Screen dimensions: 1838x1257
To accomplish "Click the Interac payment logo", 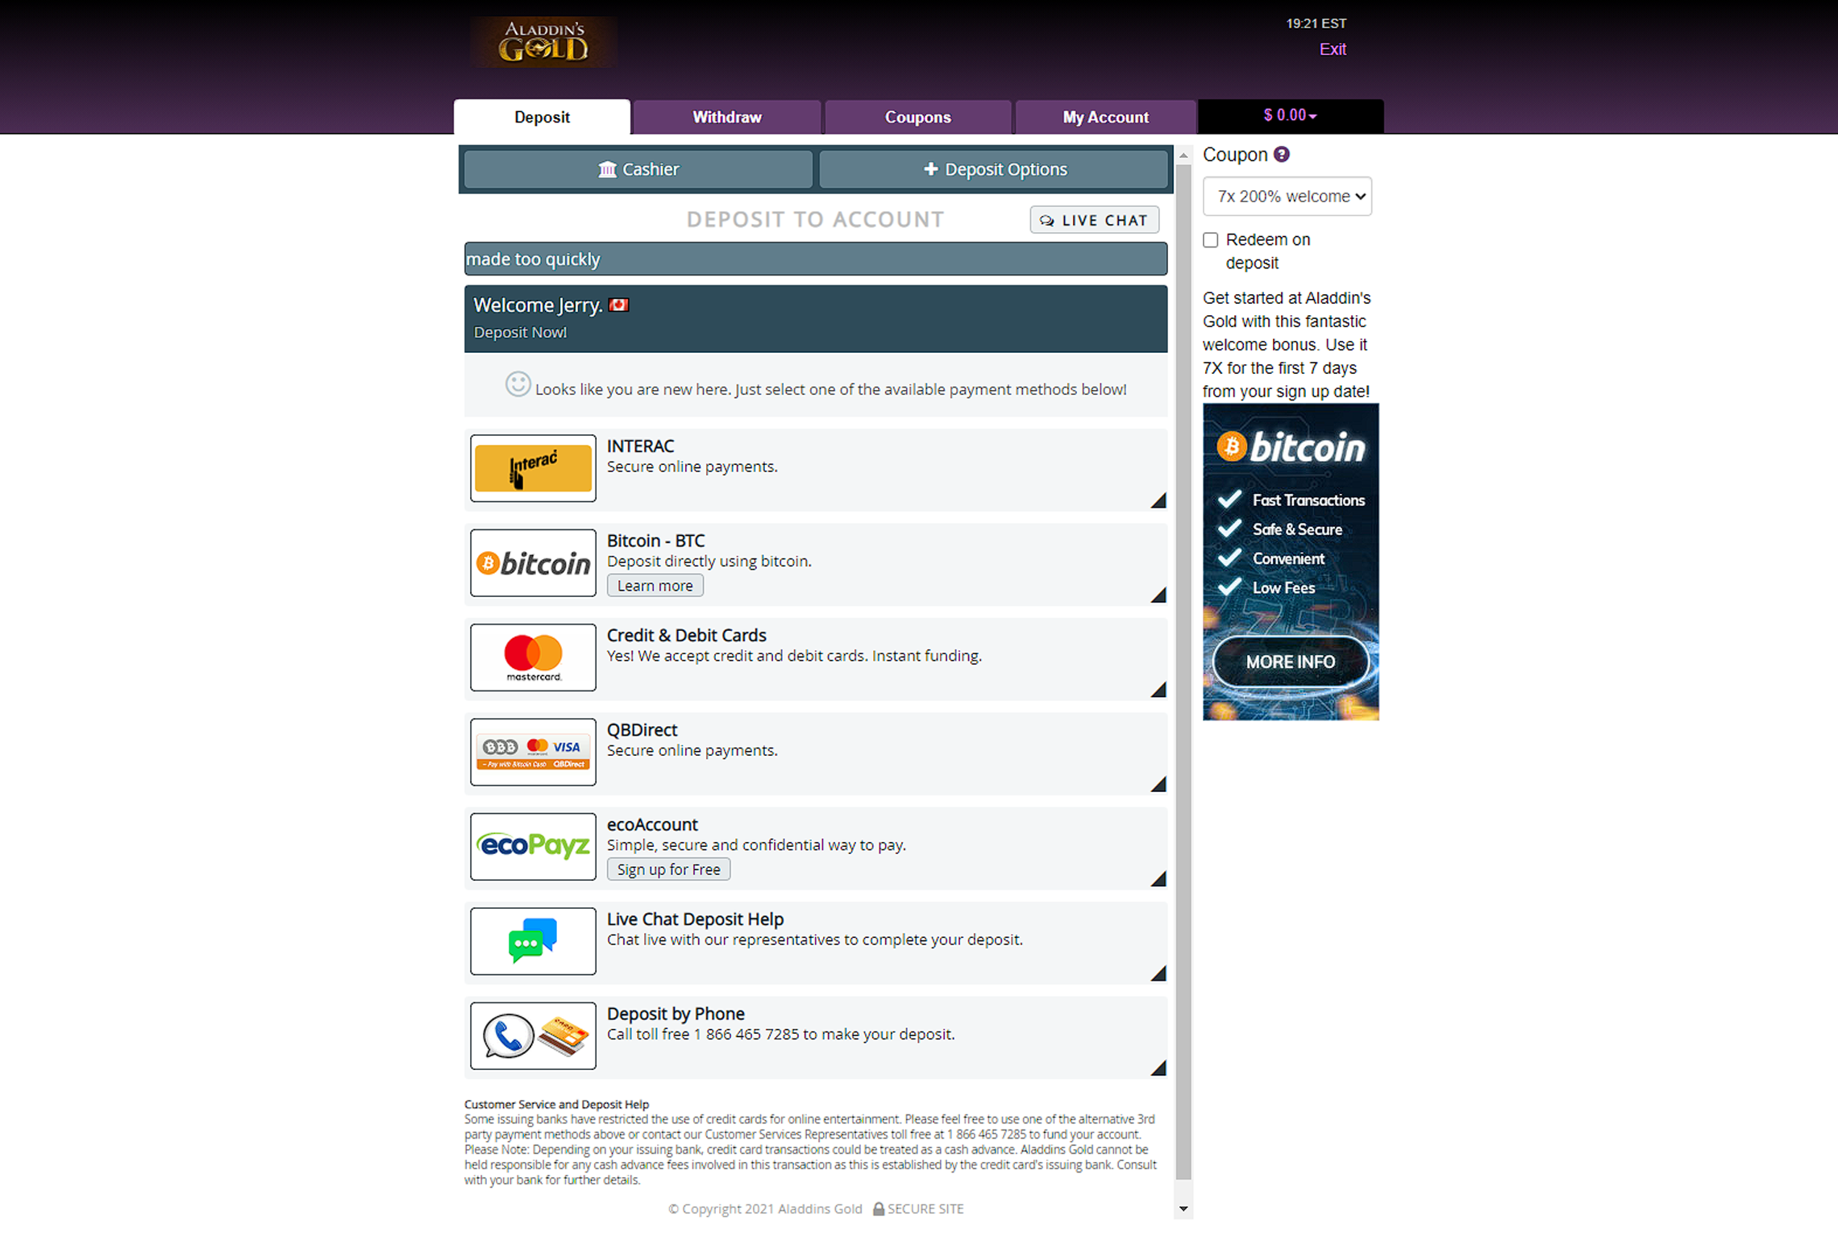I will pyautogui.click(x=533, y=468).
